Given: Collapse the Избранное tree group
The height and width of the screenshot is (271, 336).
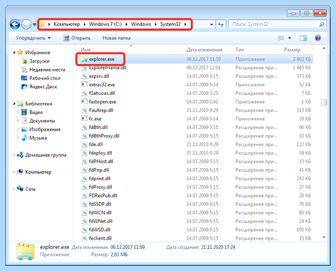Looking at the screenshot, I should tap(14, 53).
